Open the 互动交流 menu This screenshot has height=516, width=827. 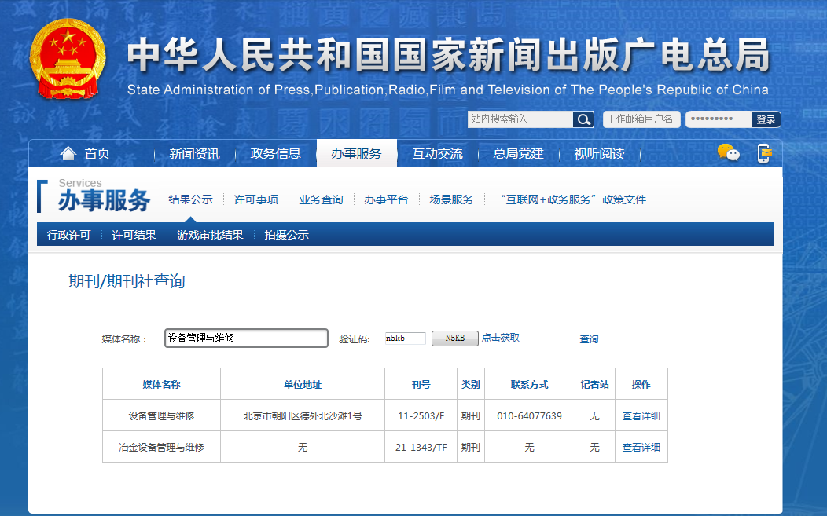(437, 153)
